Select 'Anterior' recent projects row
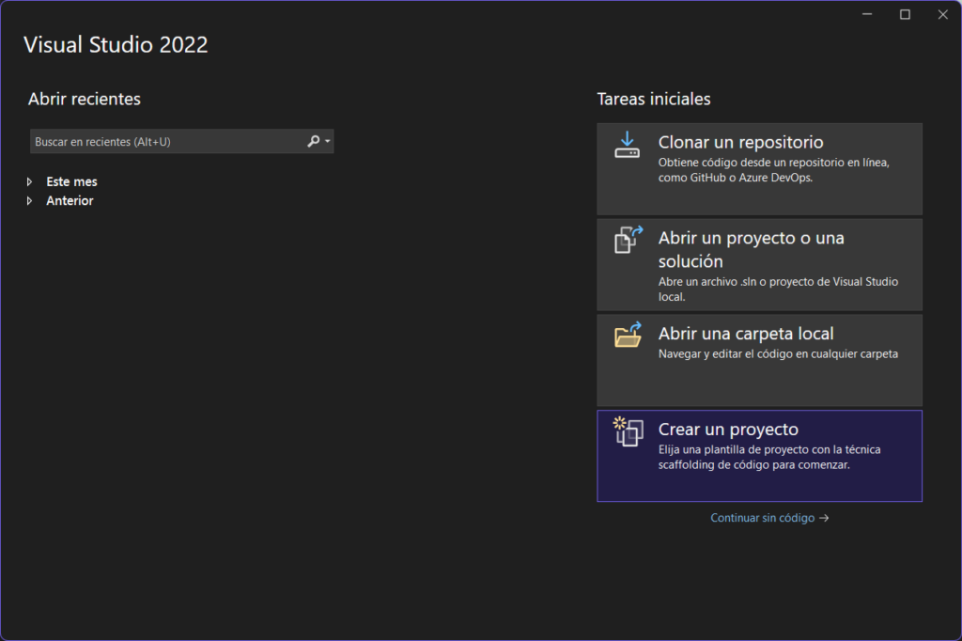Screen dimensions: 962x641 coord(70,201)
